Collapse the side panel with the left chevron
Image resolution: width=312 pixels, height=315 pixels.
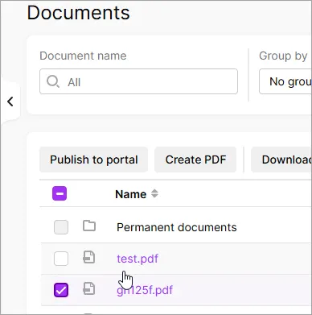tap(10, 102)
